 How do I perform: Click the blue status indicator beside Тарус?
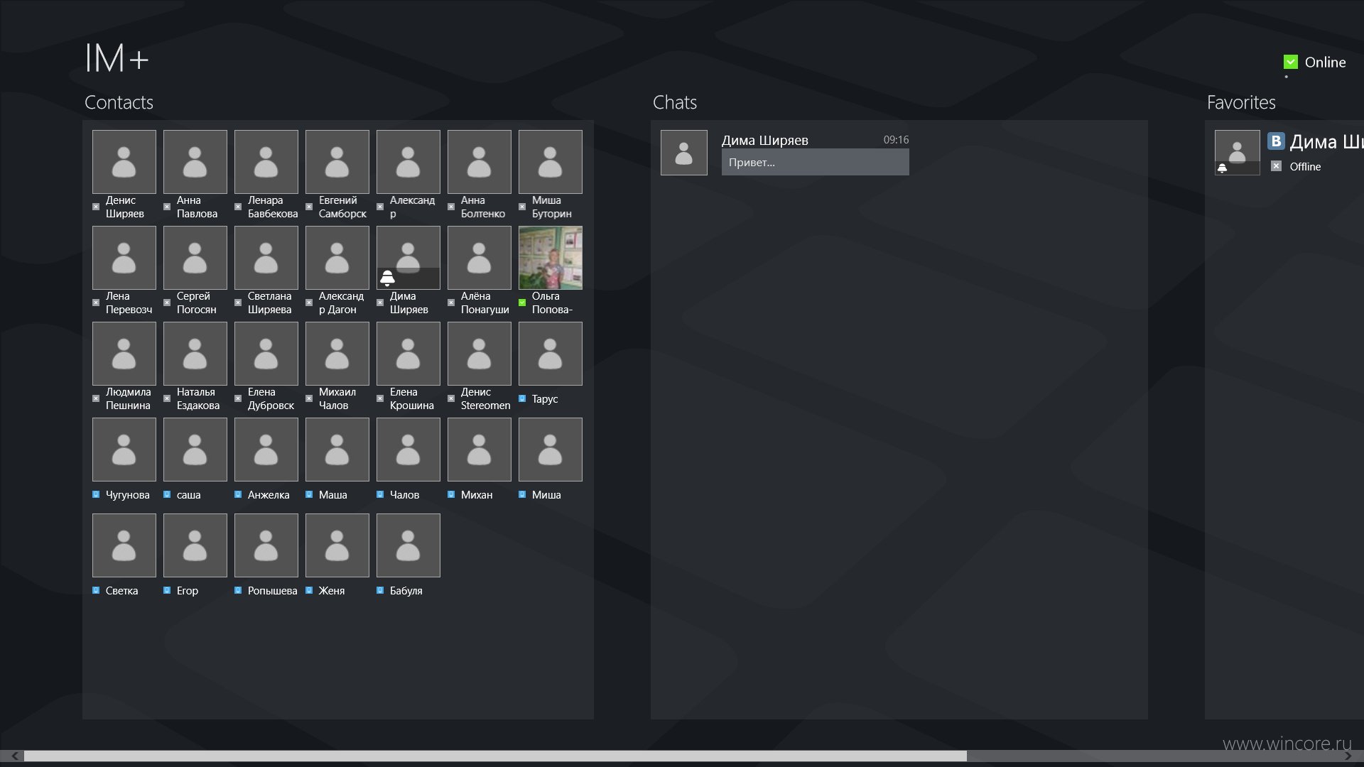[522, 398]
